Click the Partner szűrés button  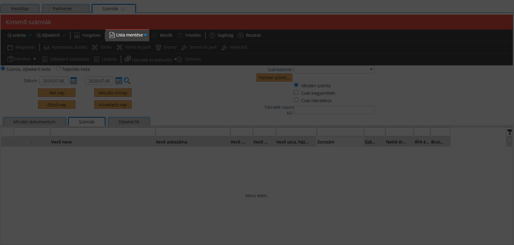[x=274, y=78]
